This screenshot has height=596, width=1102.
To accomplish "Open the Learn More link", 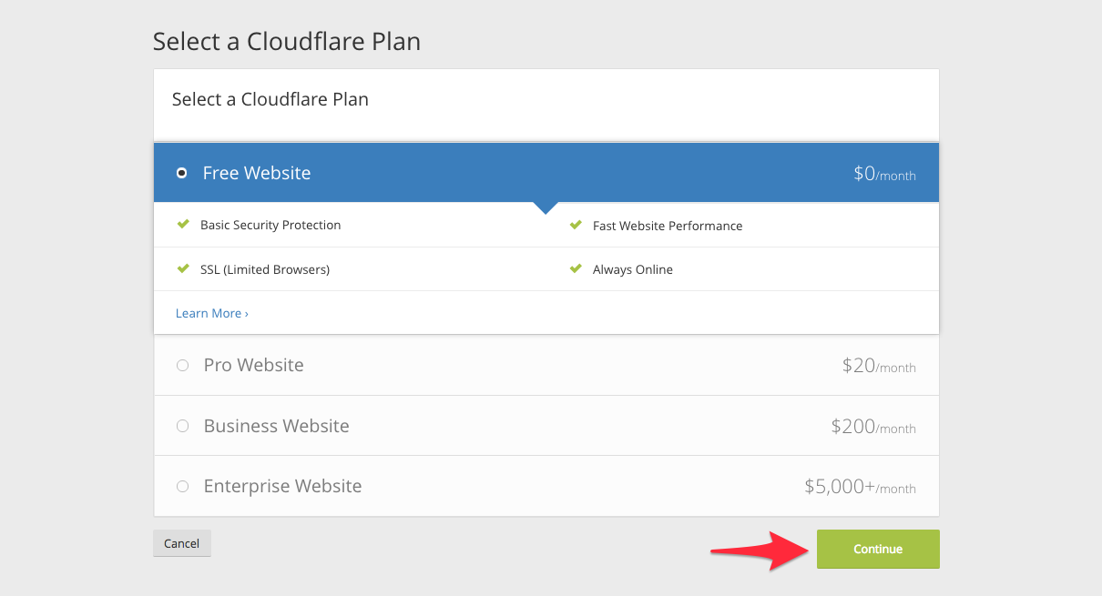I will click(212, 313).
